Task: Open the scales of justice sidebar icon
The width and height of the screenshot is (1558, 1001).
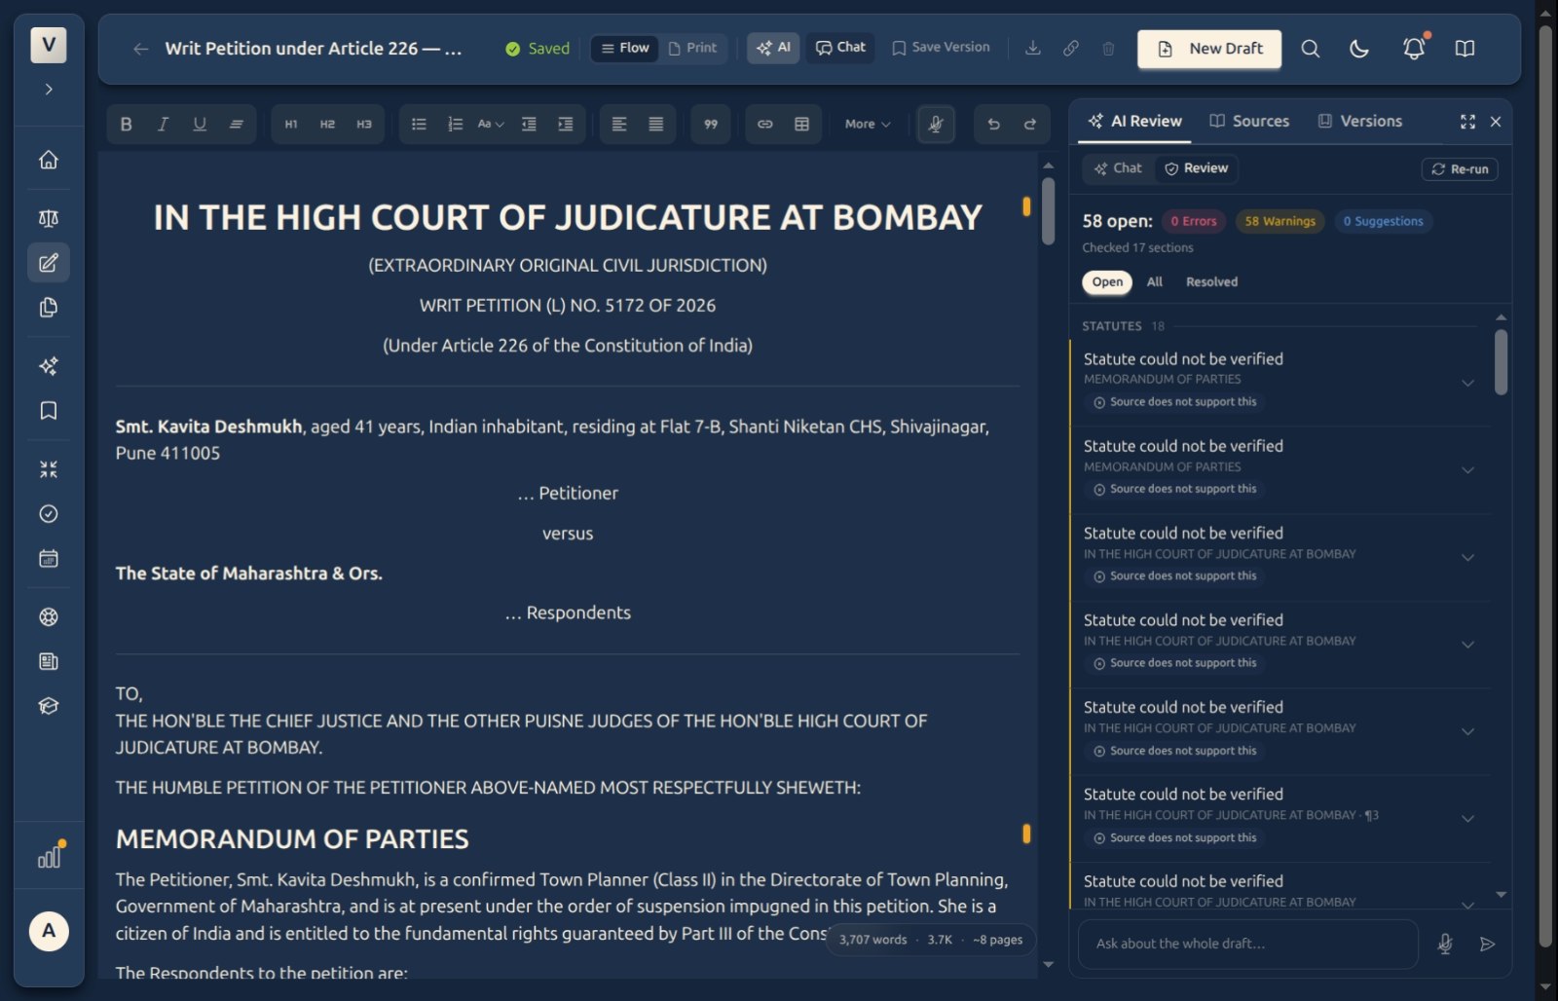Action: (49, 218)
